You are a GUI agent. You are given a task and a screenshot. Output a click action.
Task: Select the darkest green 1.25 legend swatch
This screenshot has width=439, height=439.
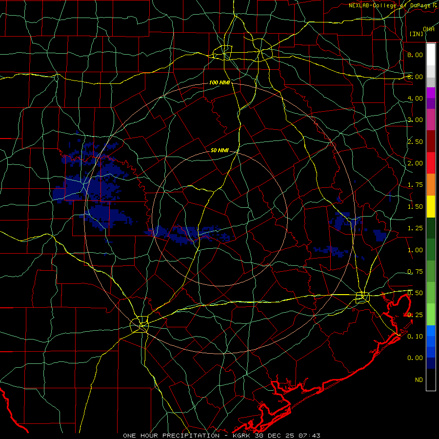(431, 228)
